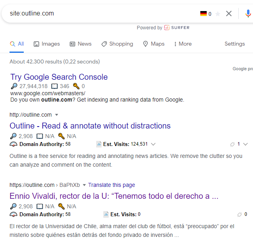The width and height of the screenshot is (253, 244).
Task: Click Translate this page link
Action: [112, 185]
